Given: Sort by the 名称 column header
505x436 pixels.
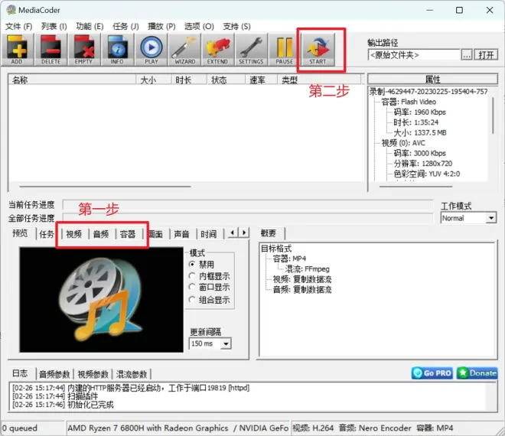Looking at the screenshot, I should (72, 80).
